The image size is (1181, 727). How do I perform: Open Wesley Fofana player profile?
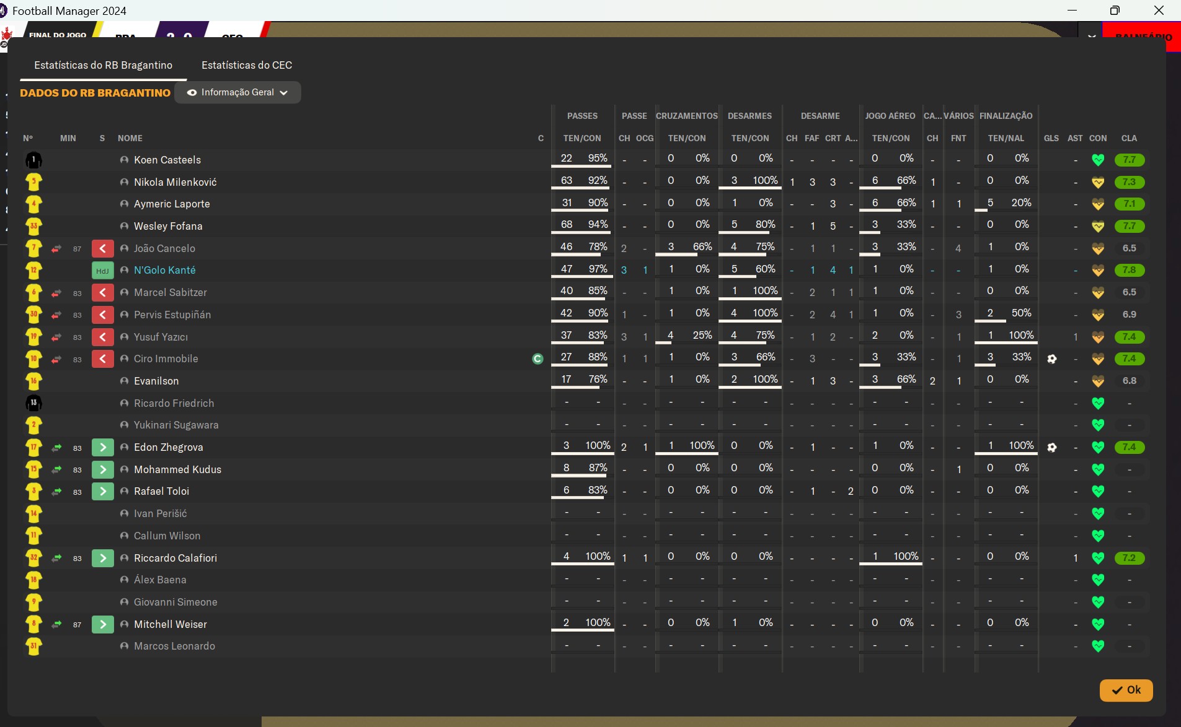click(168, 226)
